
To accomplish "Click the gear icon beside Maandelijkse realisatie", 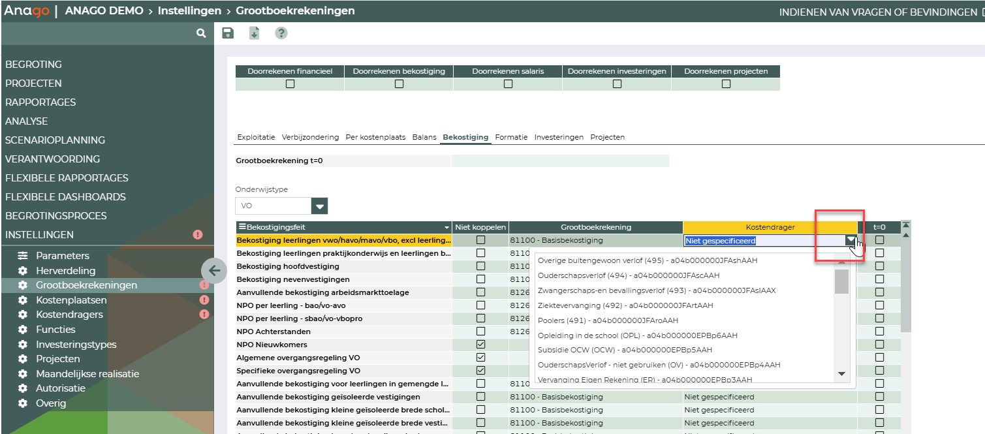I will pyautogui.click(x=23, y=374).
